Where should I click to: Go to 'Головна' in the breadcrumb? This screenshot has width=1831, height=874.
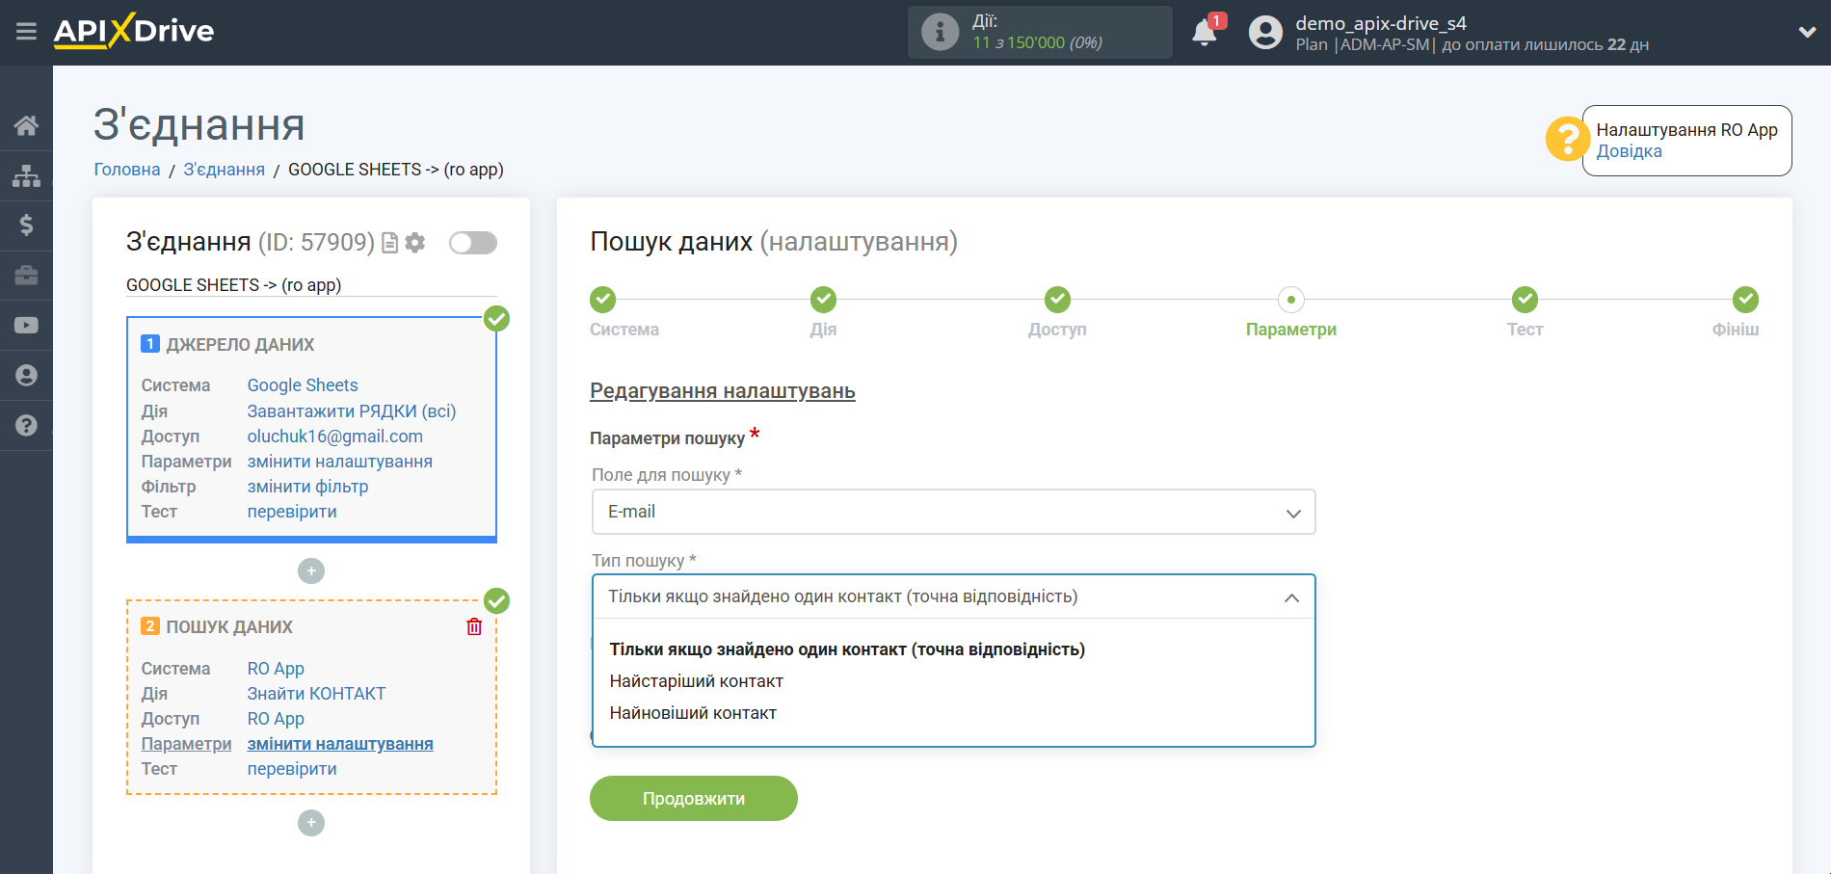click(x=126, y=169)
